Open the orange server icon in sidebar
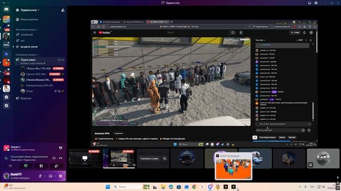The width and height of the screenshot is (341, 191). 6,63
